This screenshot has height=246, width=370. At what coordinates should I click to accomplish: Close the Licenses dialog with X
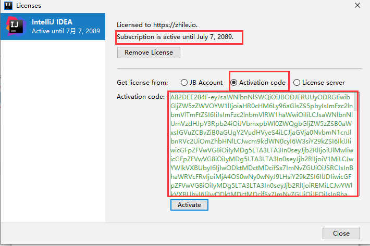[x=357, y=5]
